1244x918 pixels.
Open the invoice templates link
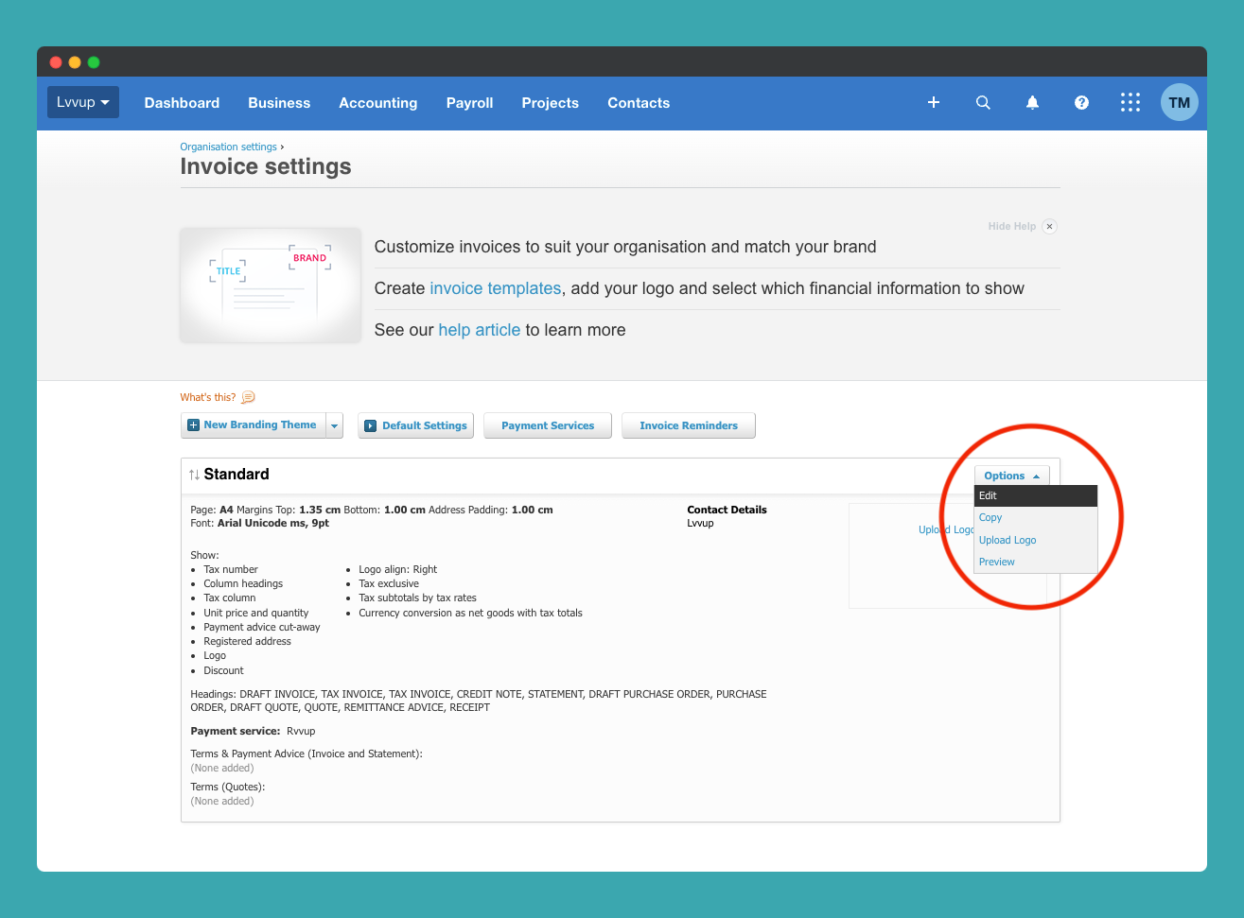coord(495,288)
